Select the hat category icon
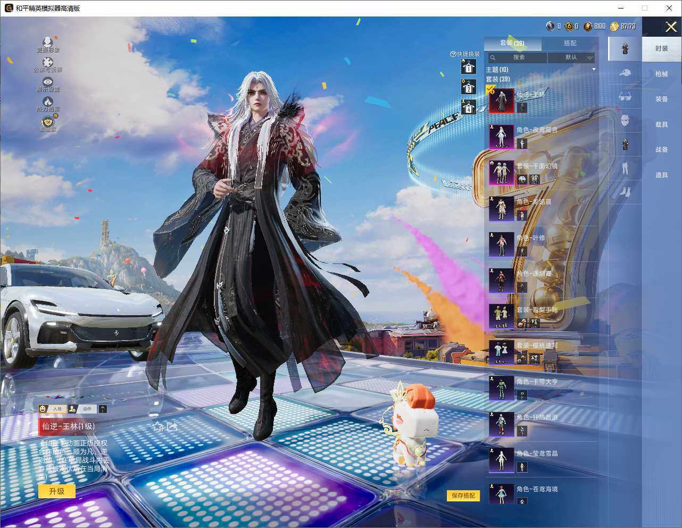 [625, 73]
